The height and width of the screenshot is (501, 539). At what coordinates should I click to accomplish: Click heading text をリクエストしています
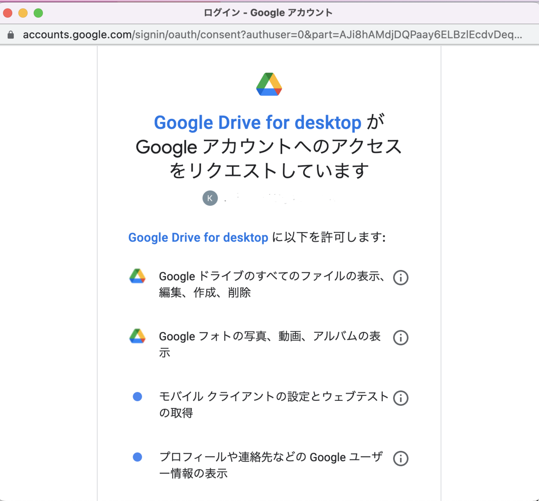pyautogui.click(x=269, y=171)
